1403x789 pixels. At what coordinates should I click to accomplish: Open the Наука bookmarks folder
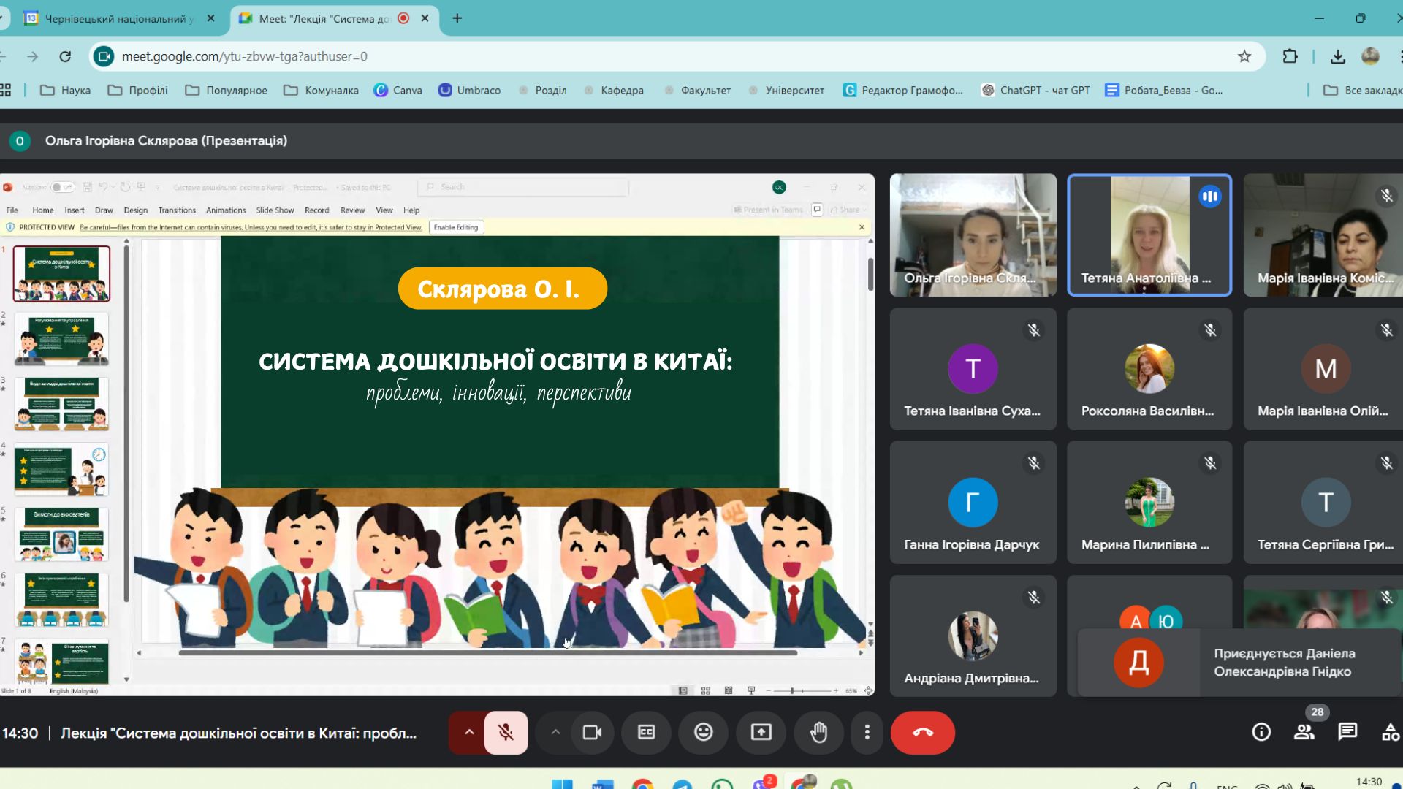(65, 90)
